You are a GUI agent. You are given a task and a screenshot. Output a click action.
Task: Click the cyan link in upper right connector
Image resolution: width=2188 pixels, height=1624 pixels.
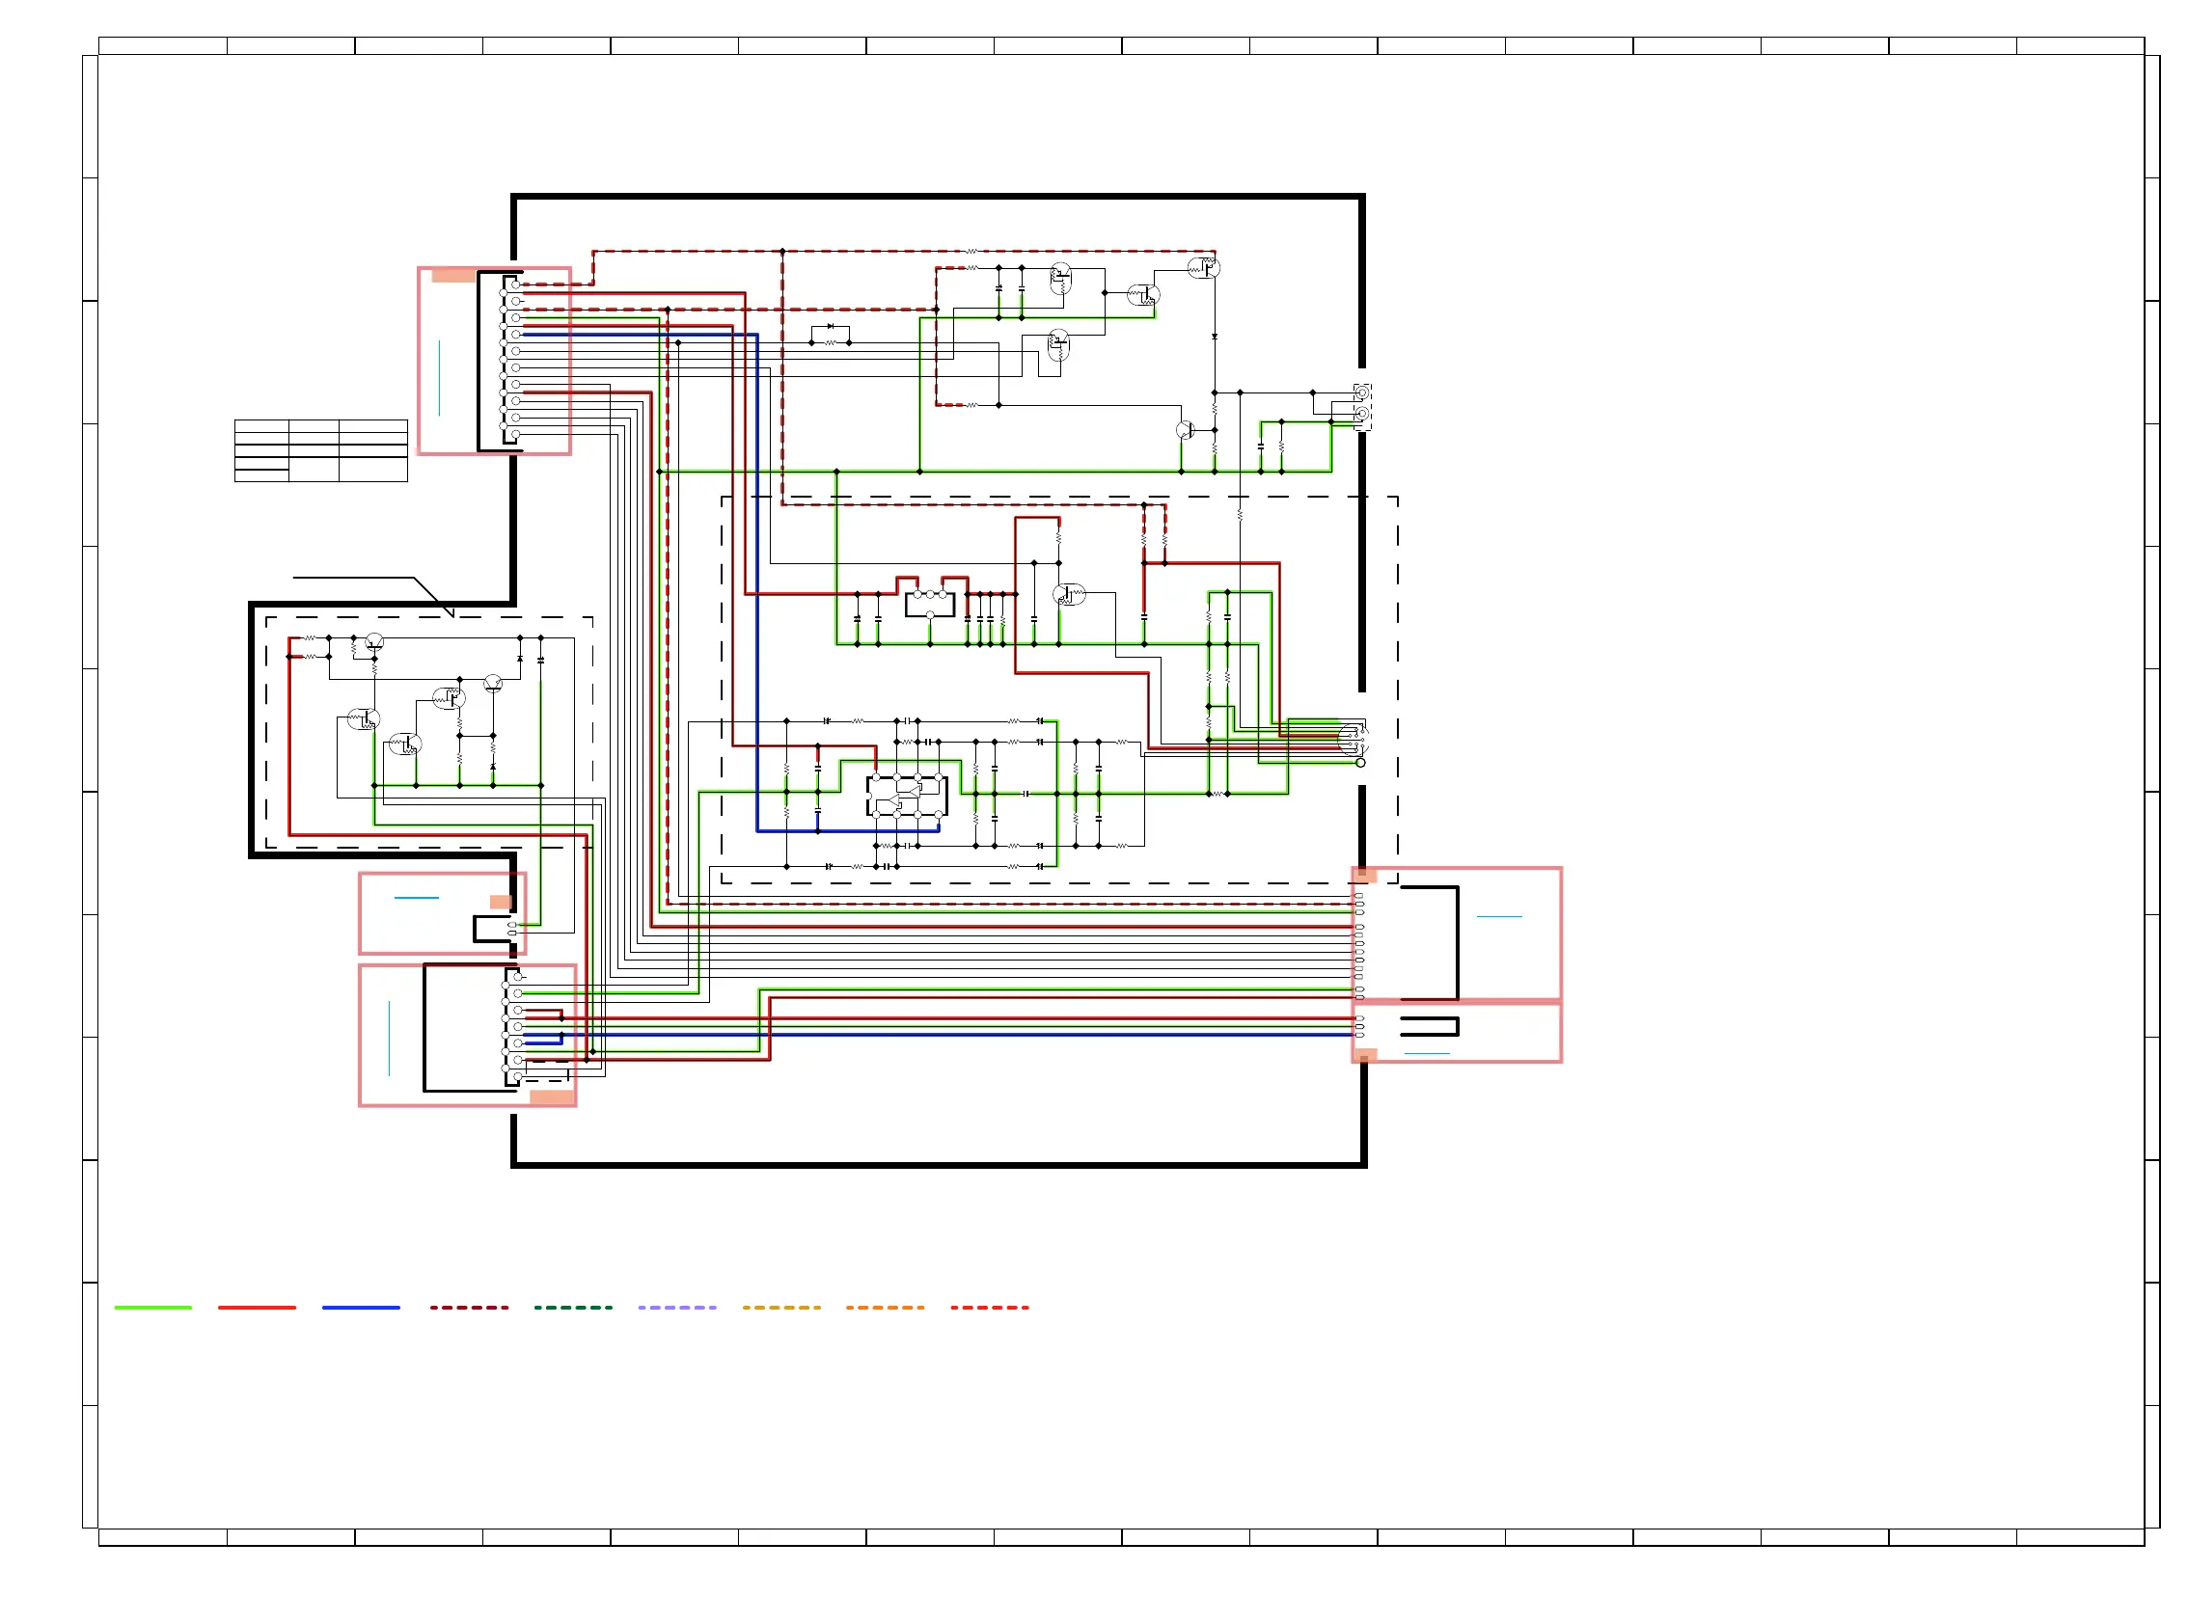pos(1498,916)
